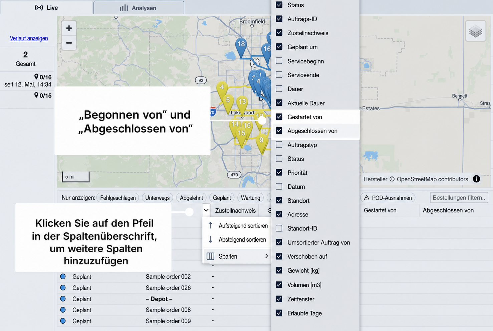Open the map layers switcher
This screenshot has width=493, height=331.
click(x=476, y=32)
